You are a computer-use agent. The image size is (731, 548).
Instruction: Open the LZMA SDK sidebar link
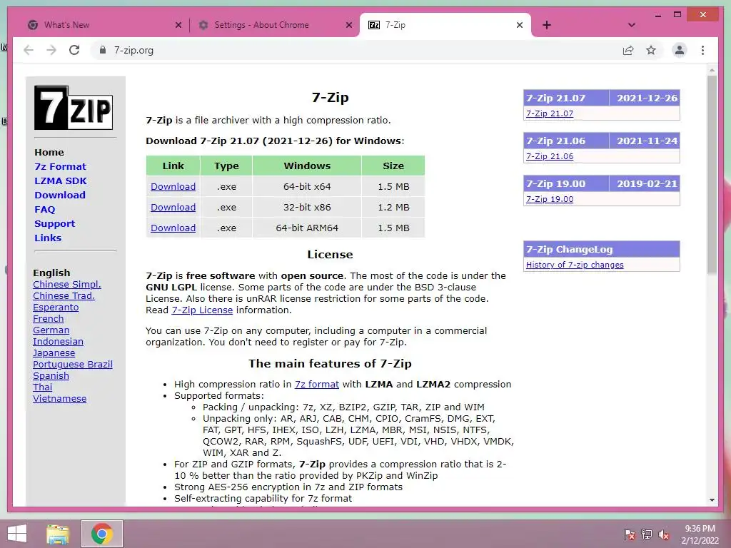[x=61, y=181]
